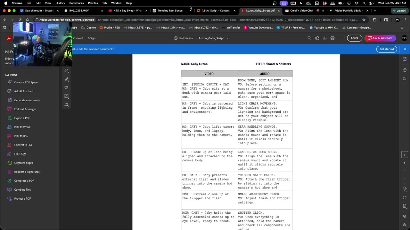
Task: Open the Convert menu in Acrobat
Action: click(x=78, y=38)
